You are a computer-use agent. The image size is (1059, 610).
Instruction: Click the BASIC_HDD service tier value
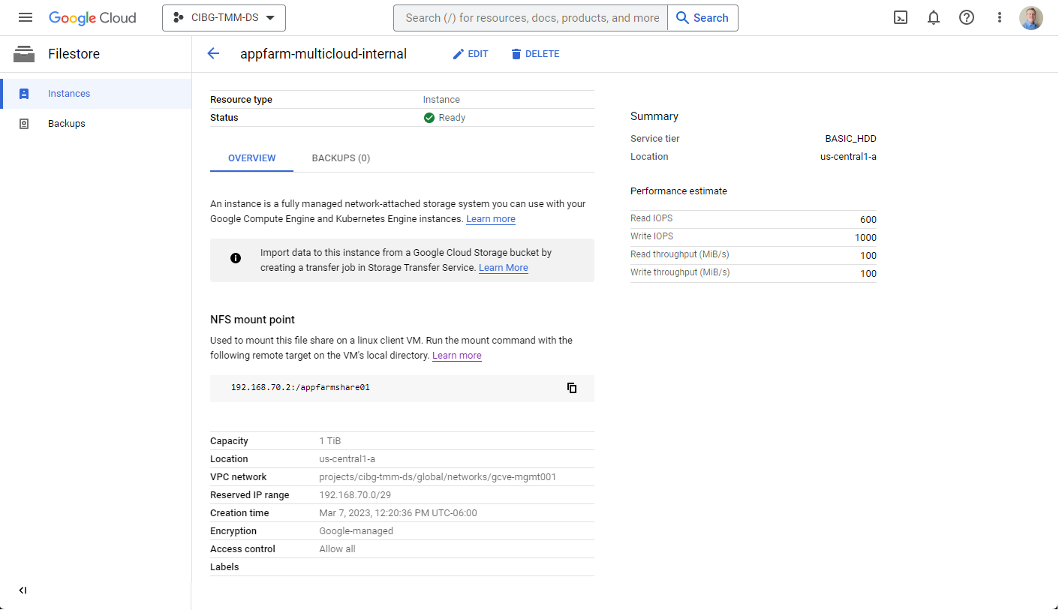tap(850, 139)
